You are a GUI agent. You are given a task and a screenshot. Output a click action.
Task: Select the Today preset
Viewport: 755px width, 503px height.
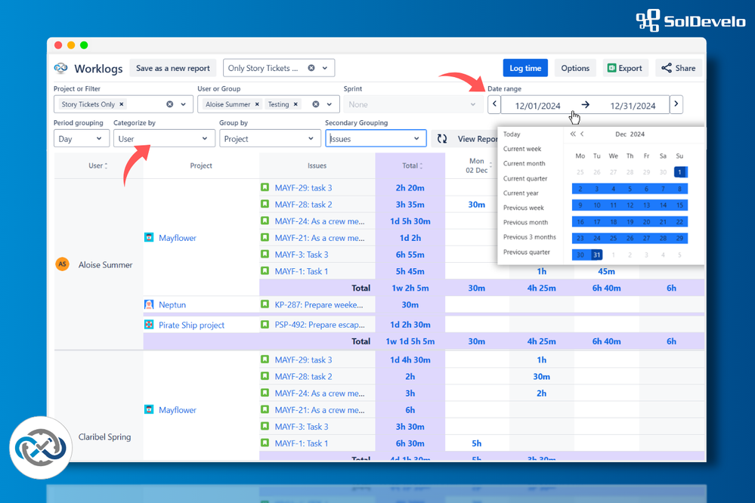[x=512, y=134]
